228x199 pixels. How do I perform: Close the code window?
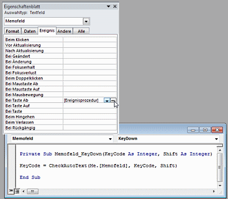click(217, 130)
